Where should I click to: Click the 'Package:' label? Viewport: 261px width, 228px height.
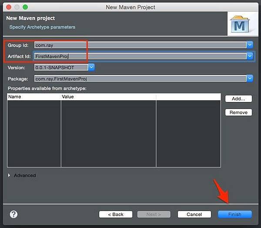coord(18,79)
